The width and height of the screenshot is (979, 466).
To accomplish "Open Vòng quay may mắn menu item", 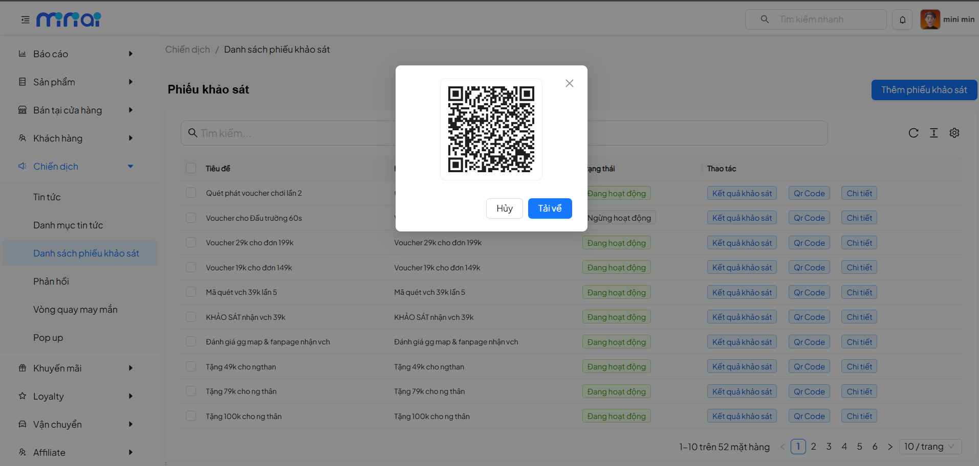I will tap(75, 310).
